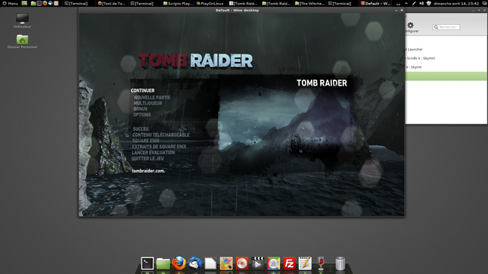Select QUITTER LE JEU in game menu

(148, 158)
